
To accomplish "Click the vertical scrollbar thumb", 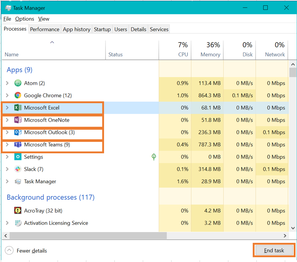I will [x=293, y=72].
